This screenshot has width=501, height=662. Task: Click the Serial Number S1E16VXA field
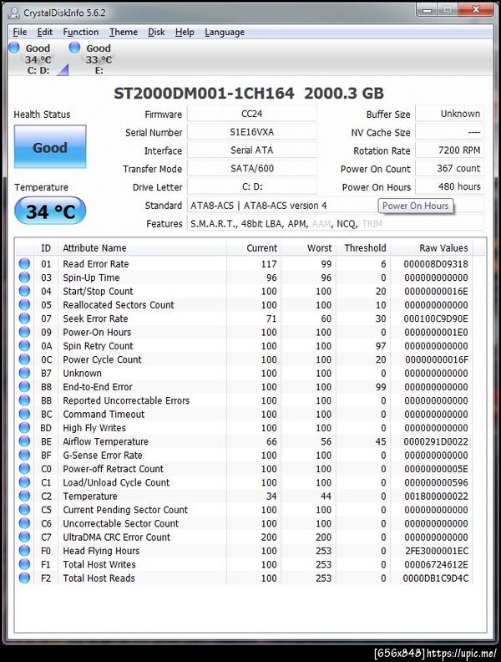[252, 132]
